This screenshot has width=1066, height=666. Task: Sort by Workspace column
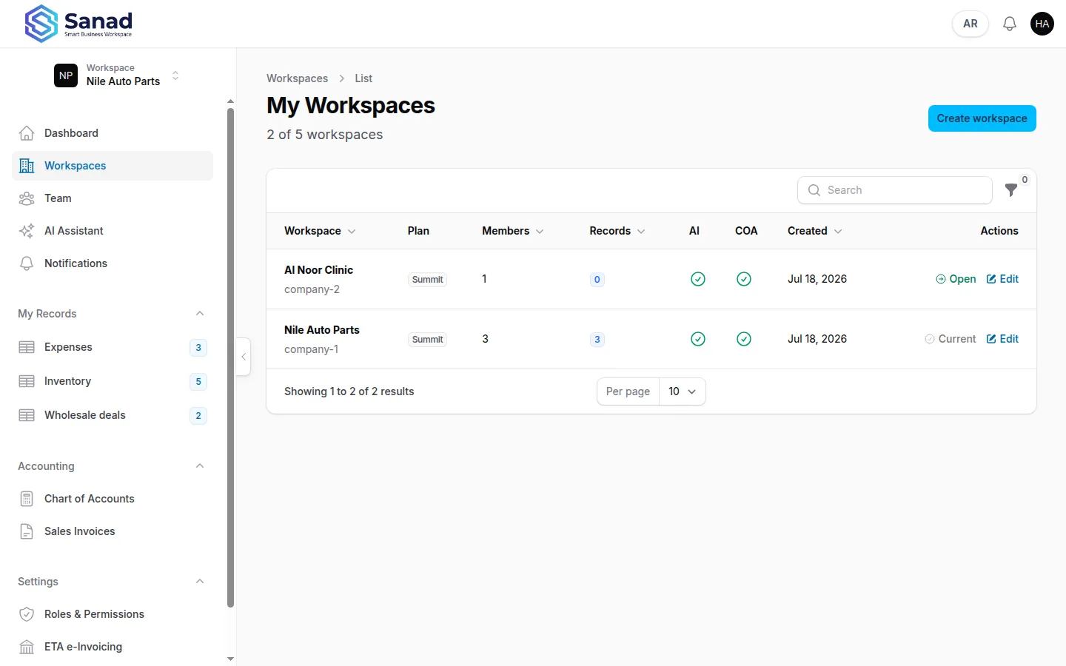320,231
